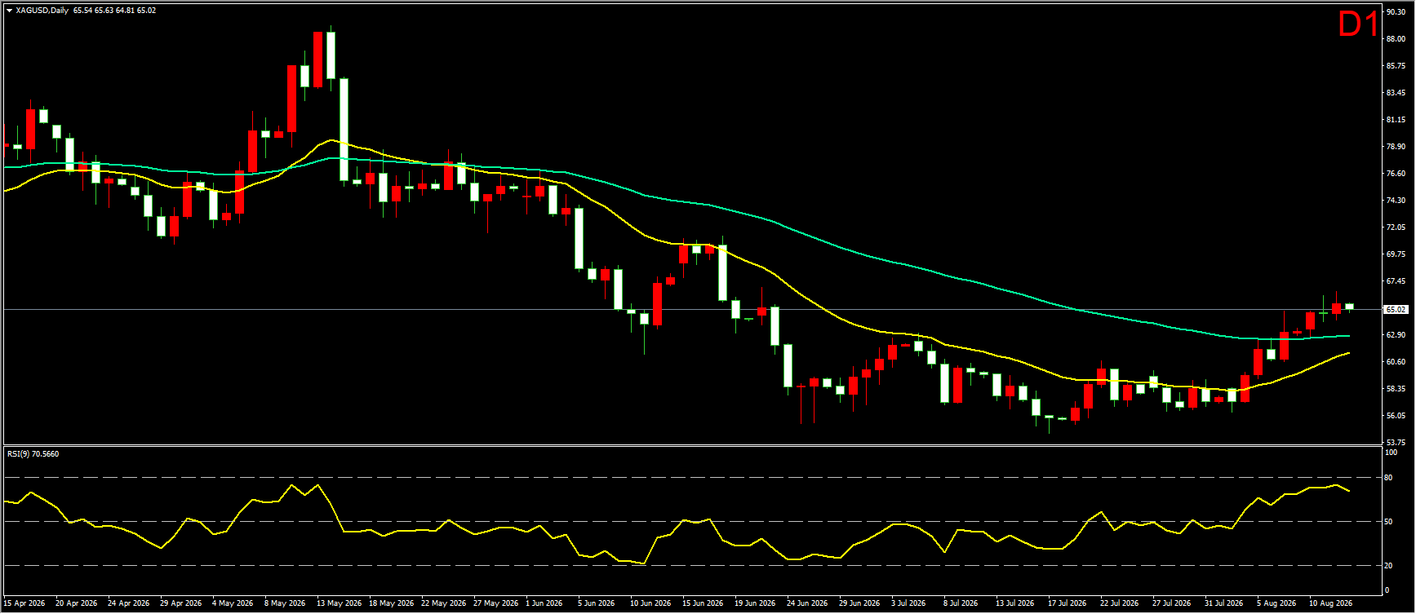Click the 56.05 price scale value

pos(1396,416)
